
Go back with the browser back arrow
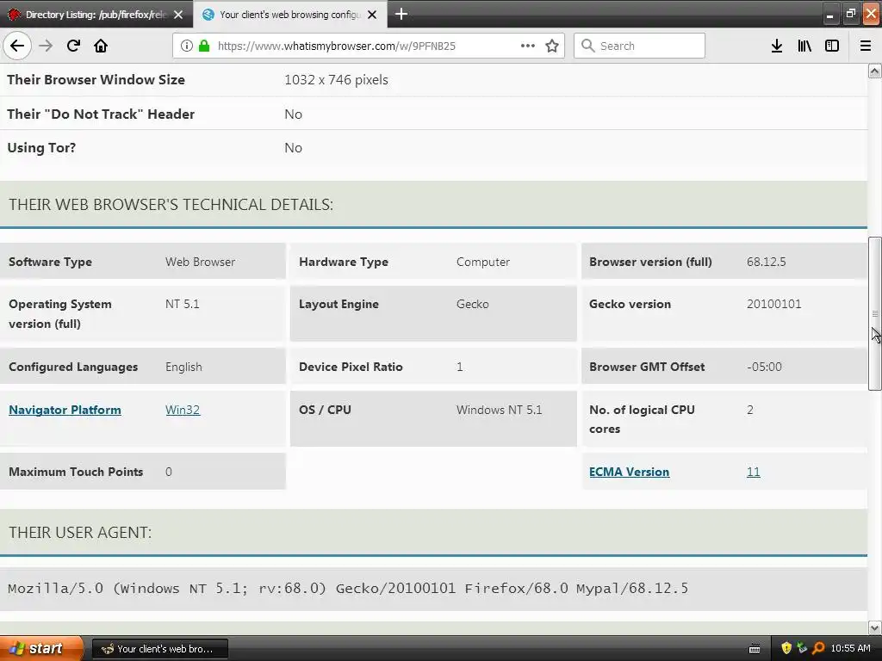pos(17,46)
